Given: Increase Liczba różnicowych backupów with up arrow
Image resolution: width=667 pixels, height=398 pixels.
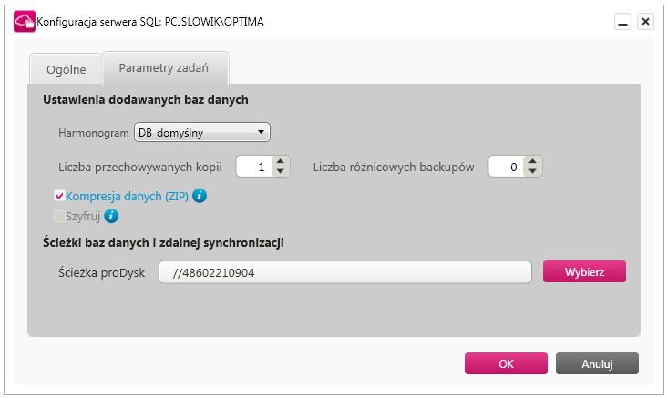Looking at the screenshot, I should tap(532, 161).
